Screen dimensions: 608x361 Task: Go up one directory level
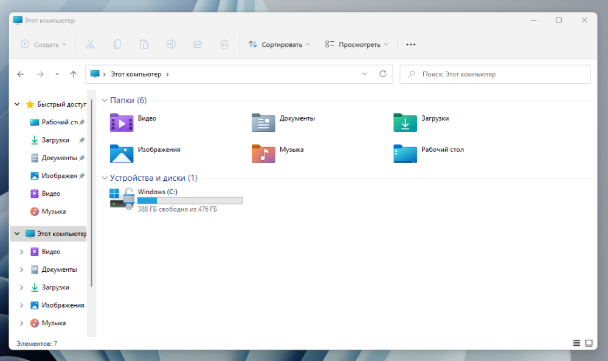pos(74,74)
